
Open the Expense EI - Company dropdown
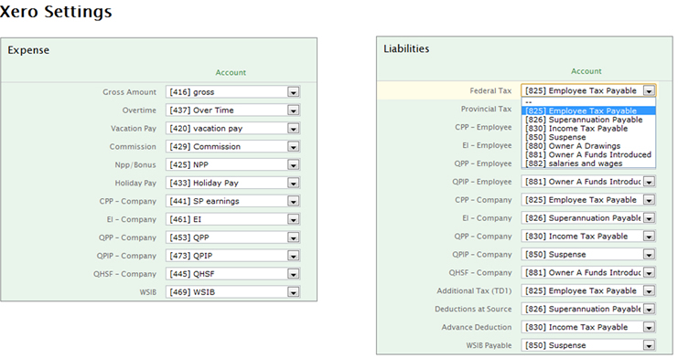[232, 219]
